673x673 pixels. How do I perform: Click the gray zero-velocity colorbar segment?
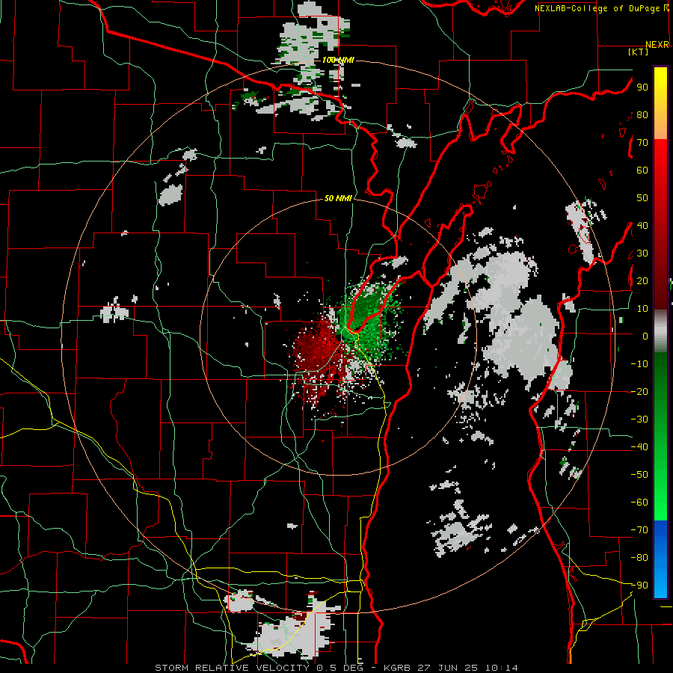(660, 331)
